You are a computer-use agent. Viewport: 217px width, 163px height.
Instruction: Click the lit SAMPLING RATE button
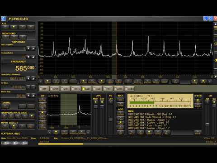(32, 116)
